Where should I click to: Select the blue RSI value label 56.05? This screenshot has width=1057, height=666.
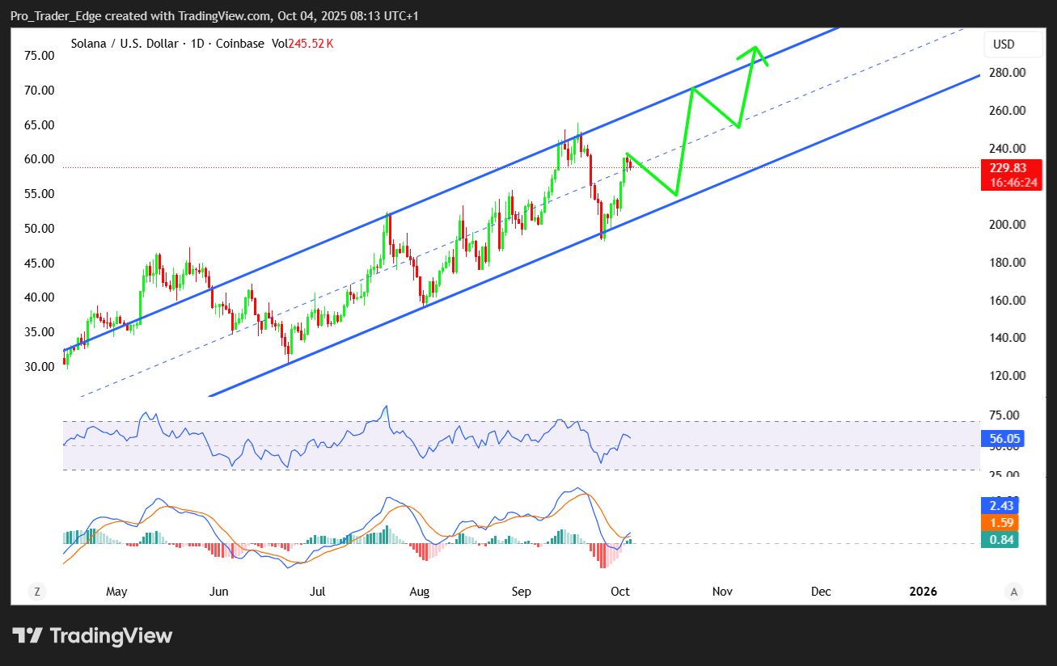point(1003,439)
